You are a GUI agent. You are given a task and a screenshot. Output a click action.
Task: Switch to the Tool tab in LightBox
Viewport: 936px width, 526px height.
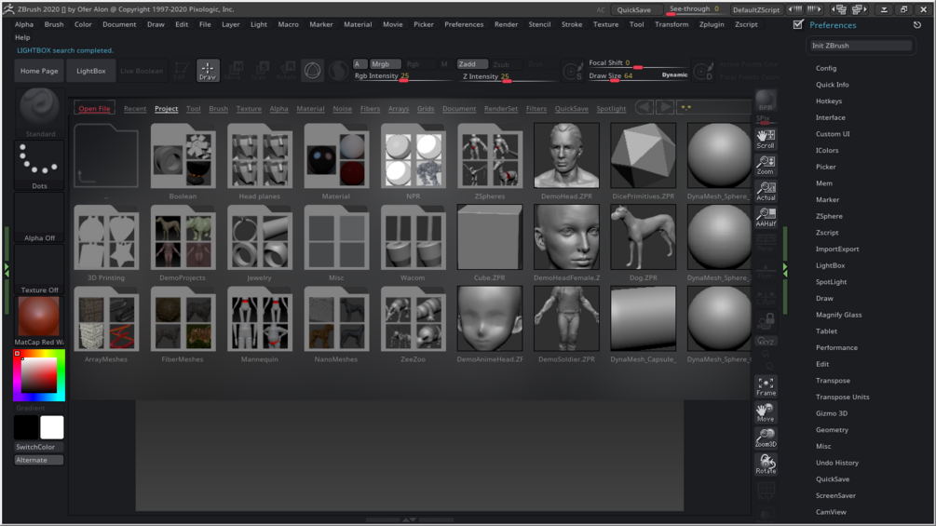click(194, 109)
